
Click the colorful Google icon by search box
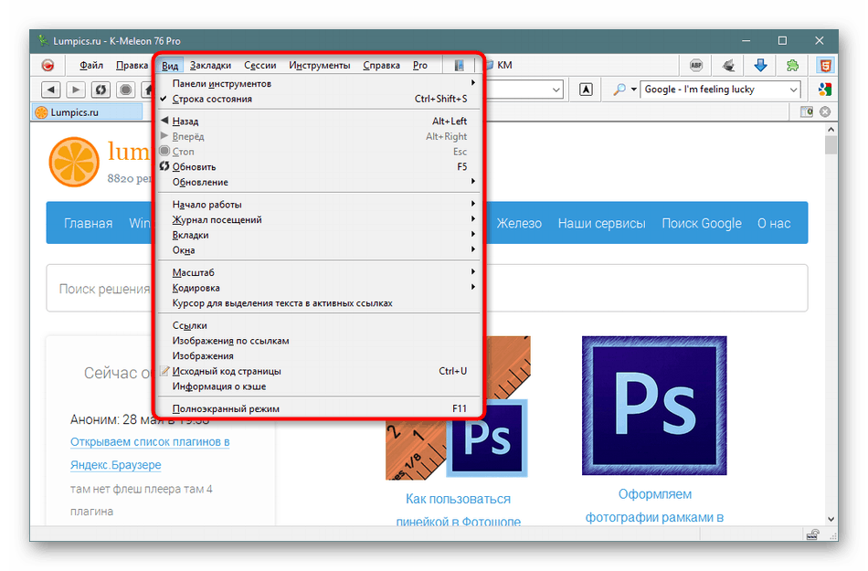coord(825,90)
